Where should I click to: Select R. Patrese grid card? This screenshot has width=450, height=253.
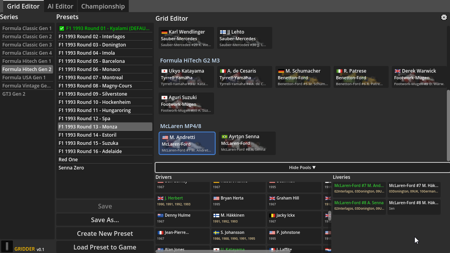coord(361,77)
